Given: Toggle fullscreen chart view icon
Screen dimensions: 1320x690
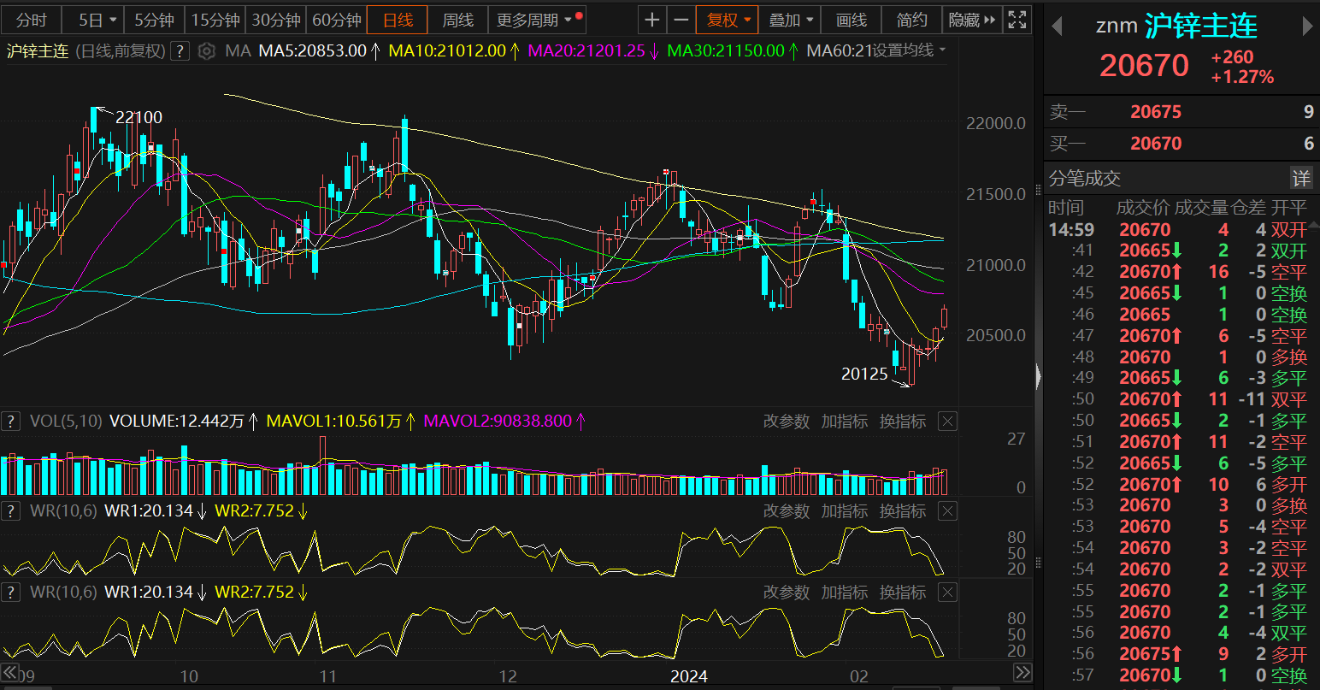Looking at the screenshot, I should coord(1017,20).
